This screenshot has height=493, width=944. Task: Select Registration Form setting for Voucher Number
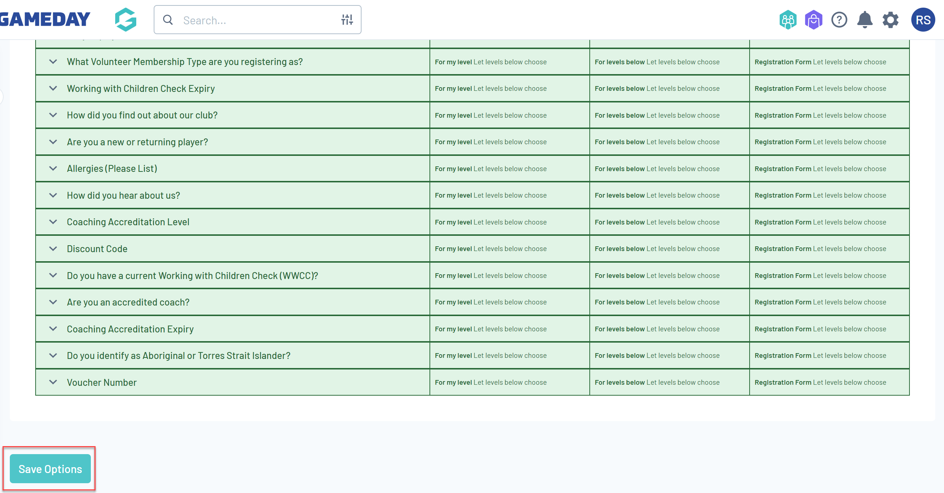click(x=820, y=382)
